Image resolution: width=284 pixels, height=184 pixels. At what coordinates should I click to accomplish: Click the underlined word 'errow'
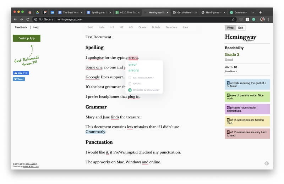pyautogui.click(x=133, y=57)
